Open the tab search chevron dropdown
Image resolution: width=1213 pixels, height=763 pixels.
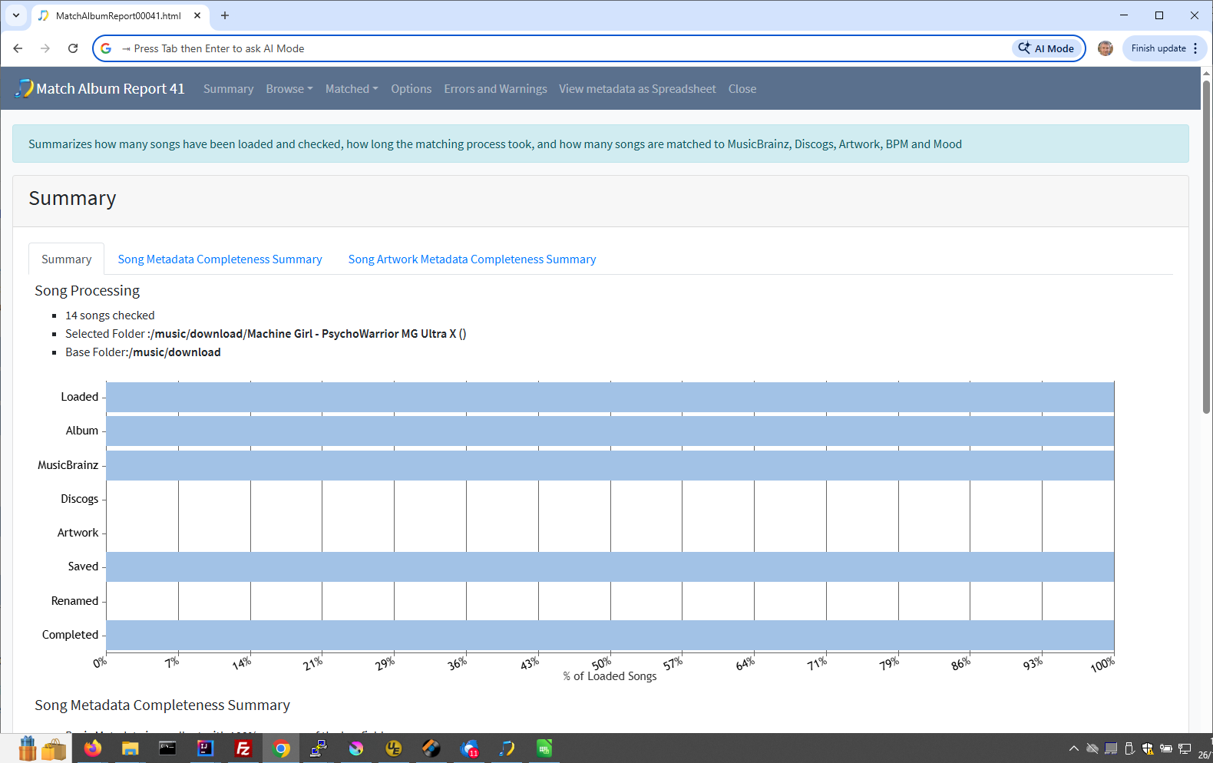(x=15, y=15)
